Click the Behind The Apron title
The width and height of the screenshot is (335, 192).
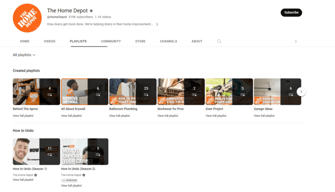(25, 109)
